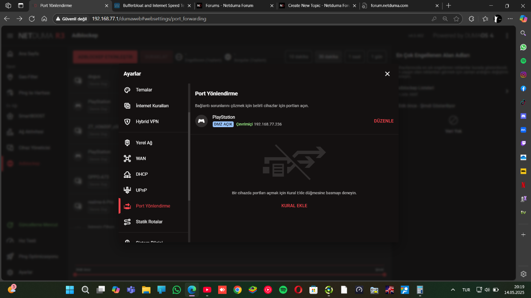Open Netflix in Edge sidebar
531x298 pixels.
click(523, 185)
